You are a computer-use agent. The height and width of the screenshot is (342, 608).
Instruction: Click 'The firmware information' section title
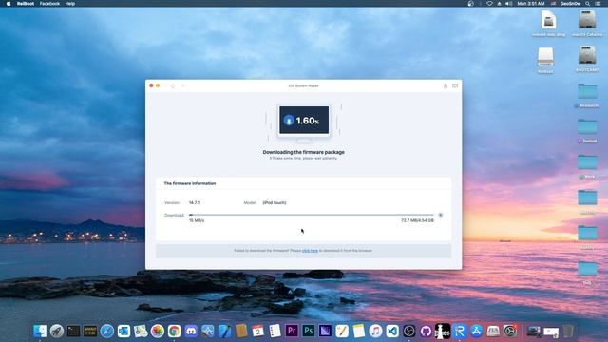pyautogui.click(x=190, y=183)
